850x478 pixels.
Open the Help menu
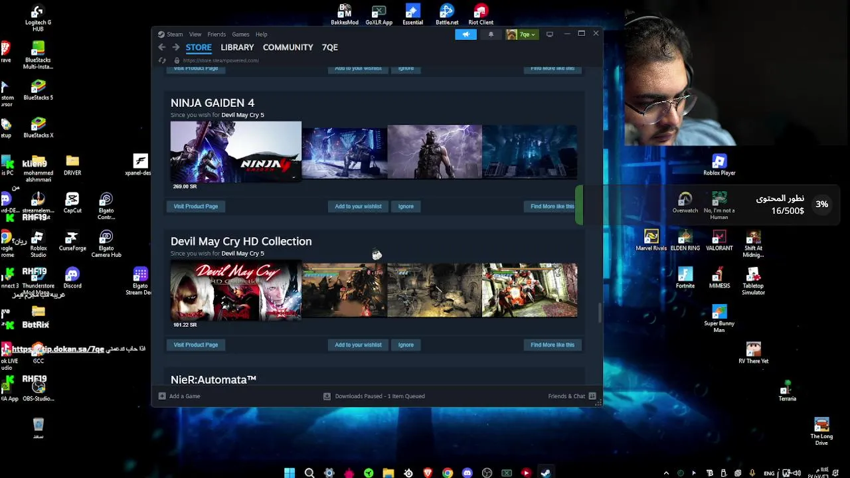[x=262, y=35]
